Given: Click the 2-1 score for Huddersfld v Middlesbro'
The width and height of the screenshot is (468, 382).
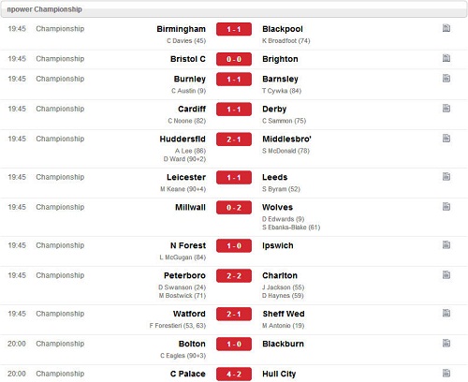Looking at the screenshot, I should 234,140.
